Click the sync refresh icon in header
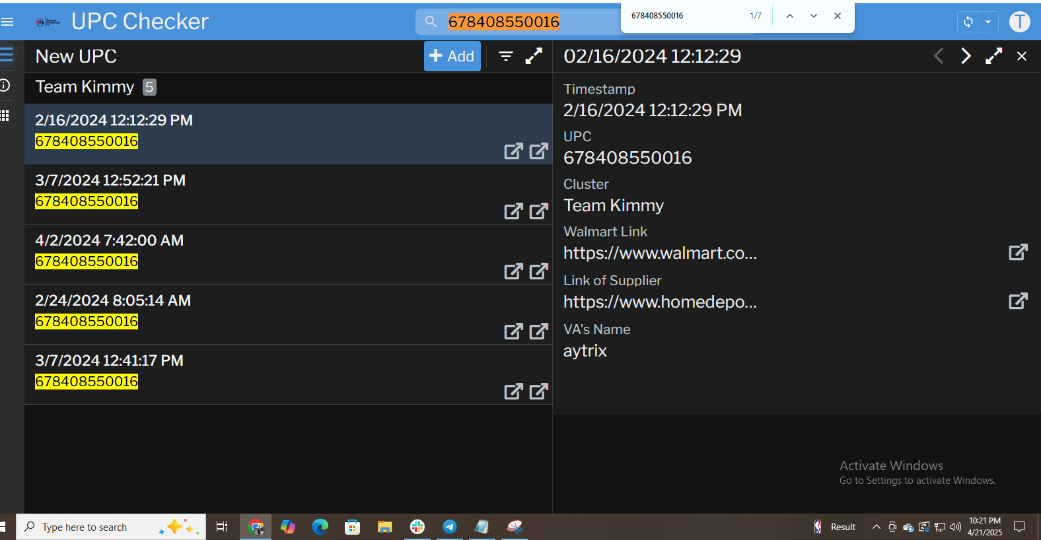Viewport: 1041px width, 540px height. [x=968, y=22]
